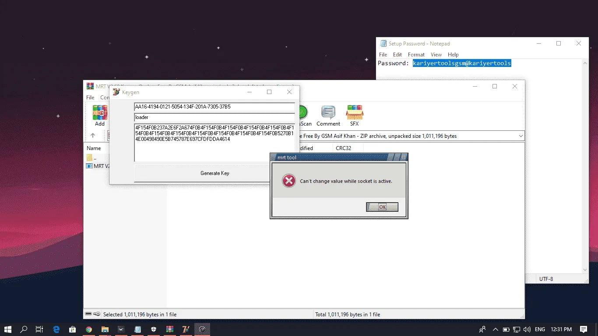Open Notepad Format menu
This screenshot has width=598, height=336.
pyautogui.click(x=416, y=55)
